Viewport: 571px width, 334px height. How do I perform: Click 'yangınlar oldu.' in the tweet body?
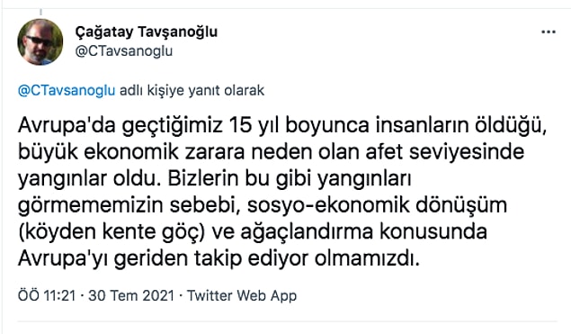tap(90, 179)
